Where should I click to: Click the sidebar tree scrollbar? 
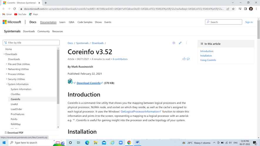pos(58,77)
